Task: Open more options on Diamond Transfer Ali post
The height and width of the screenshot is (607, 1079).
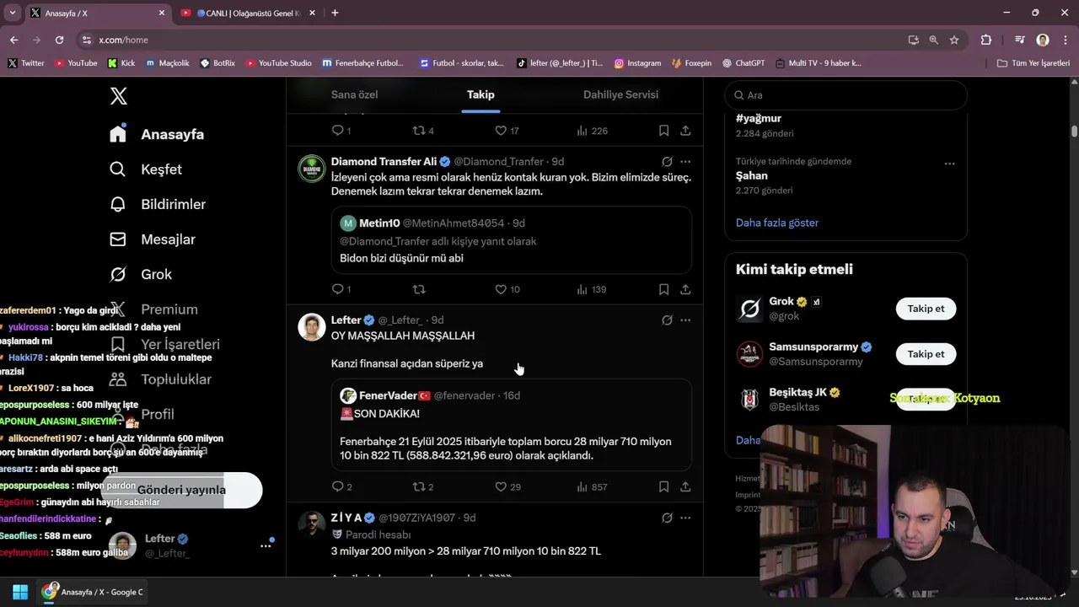Action: (685, 161)
